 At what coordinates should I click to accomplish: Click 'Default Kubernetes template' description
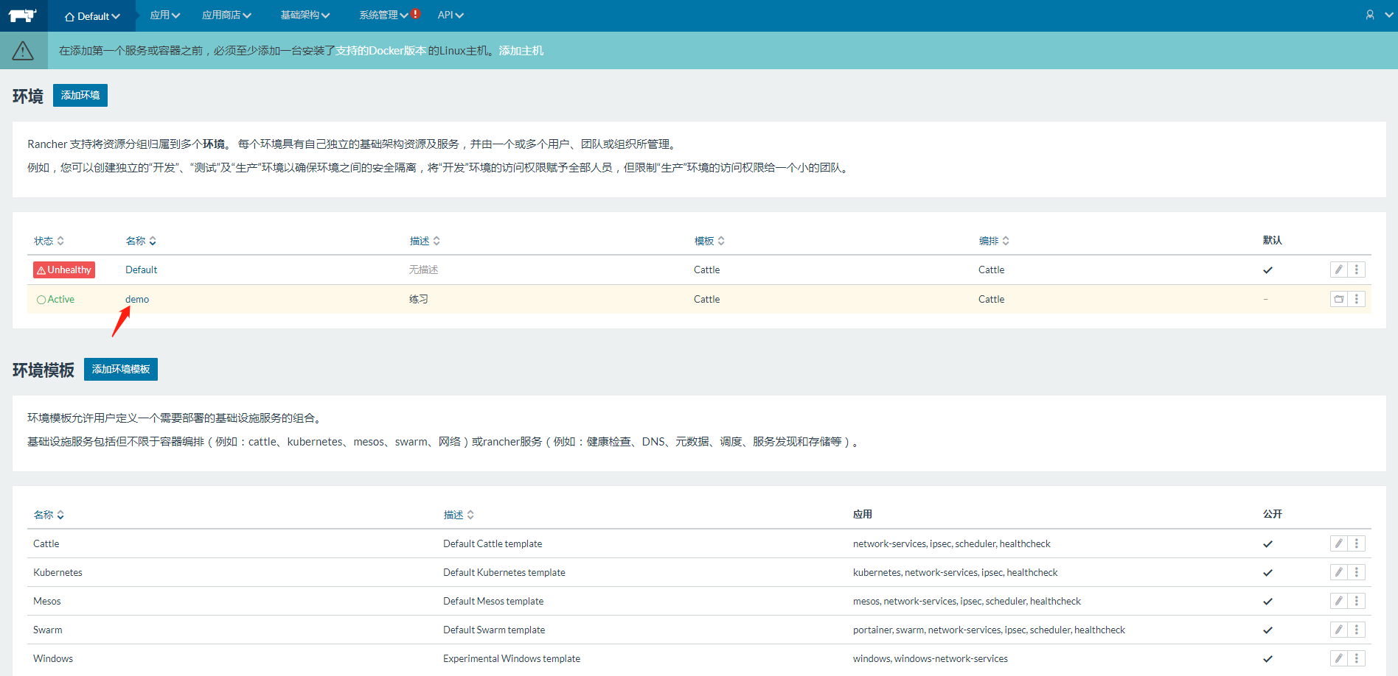504,572
